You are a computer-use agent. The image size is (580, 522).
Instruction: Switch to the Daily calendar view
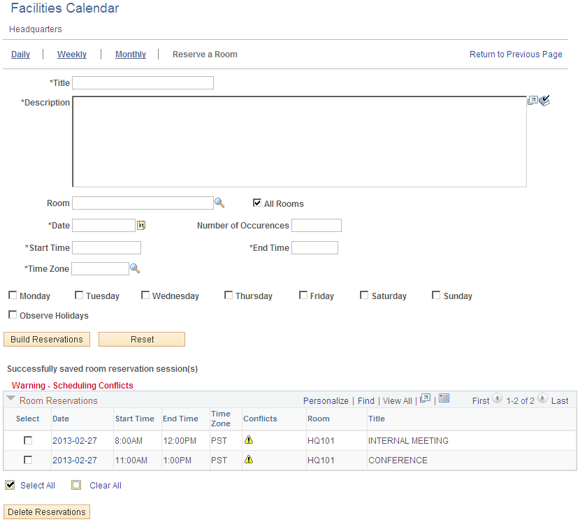tap(20, 55)
